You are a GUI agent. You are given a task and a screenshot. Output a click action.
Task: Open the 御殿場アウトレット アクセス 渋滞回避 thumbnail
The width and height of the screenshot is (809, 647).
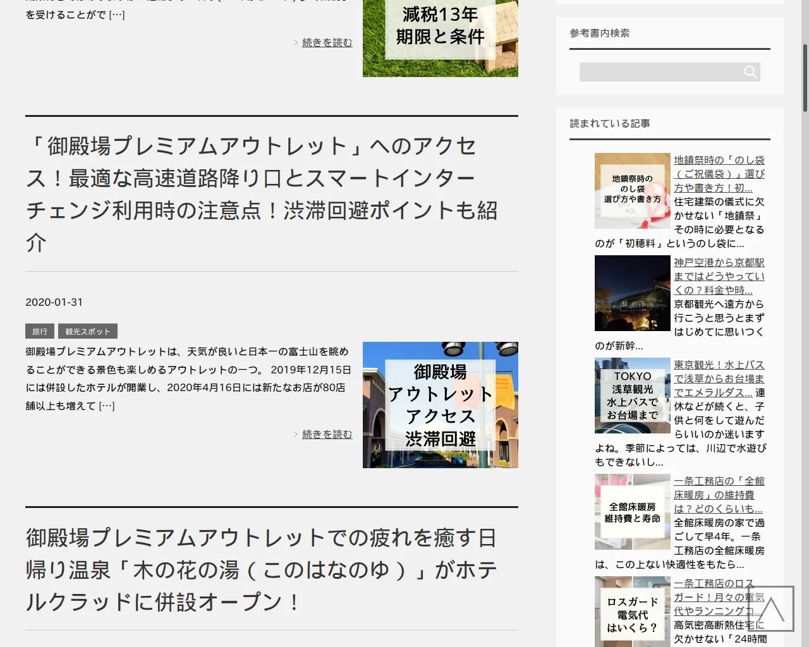[441, 405]
